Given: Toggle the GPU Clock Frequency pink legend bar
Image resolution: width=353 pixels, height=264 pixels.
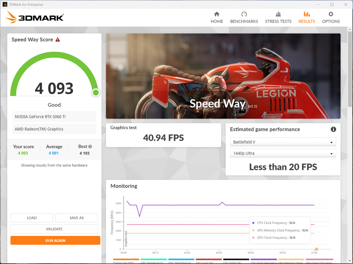Looking at the screenshot, I should pos(320,259).
